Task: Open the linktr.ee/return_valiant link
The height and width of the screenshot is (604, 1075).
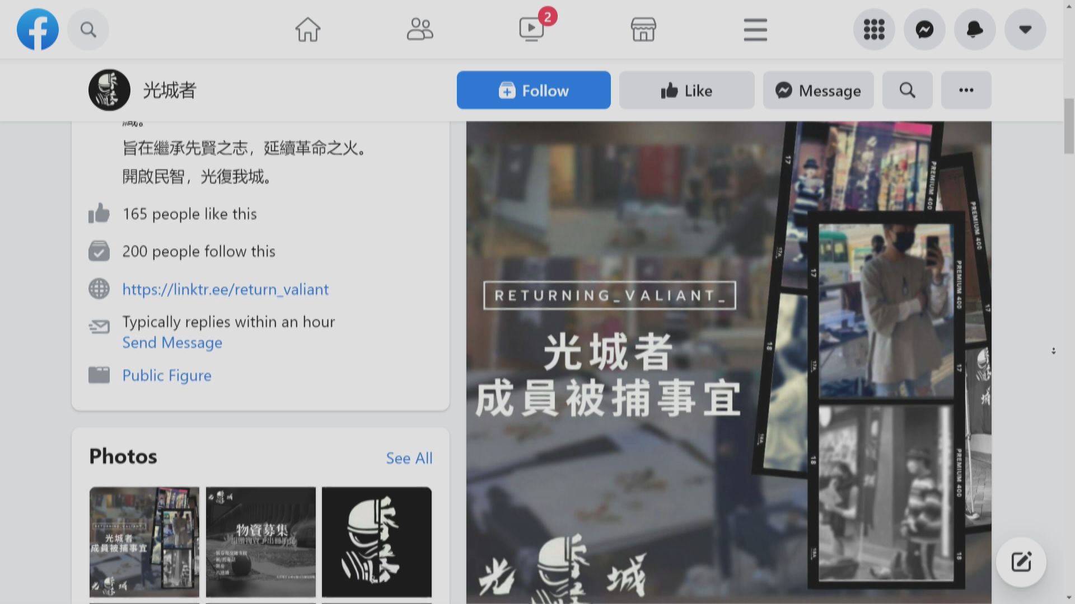Action: [x=225, y=289]
